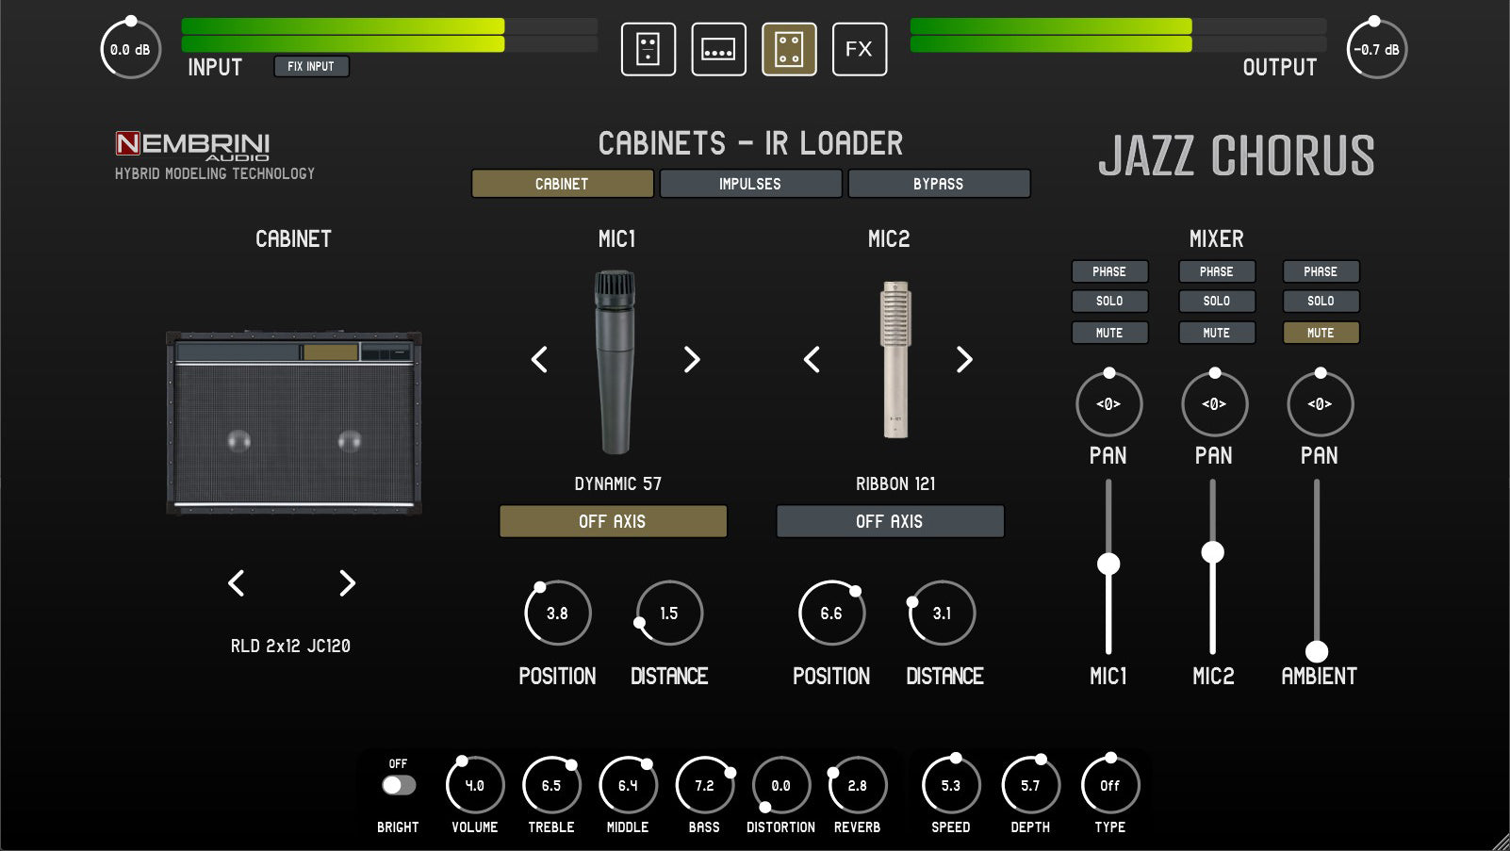Click the Ribbon 121 microphone image
The width and height of the screenshot is (1510, 851).
[x=895, y=359]
